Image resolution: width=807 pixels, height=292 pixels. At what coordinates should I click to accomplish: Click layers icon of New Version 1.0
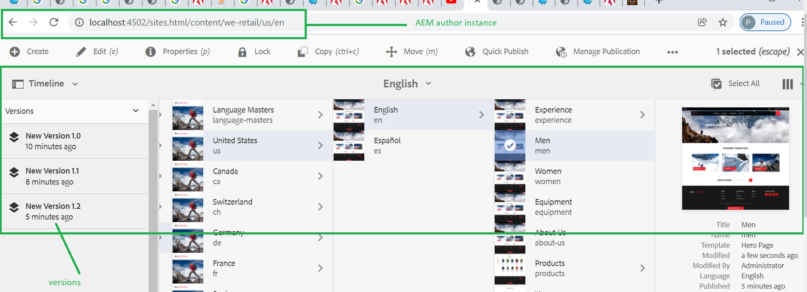pyautogui.click(x=14, y=137)
